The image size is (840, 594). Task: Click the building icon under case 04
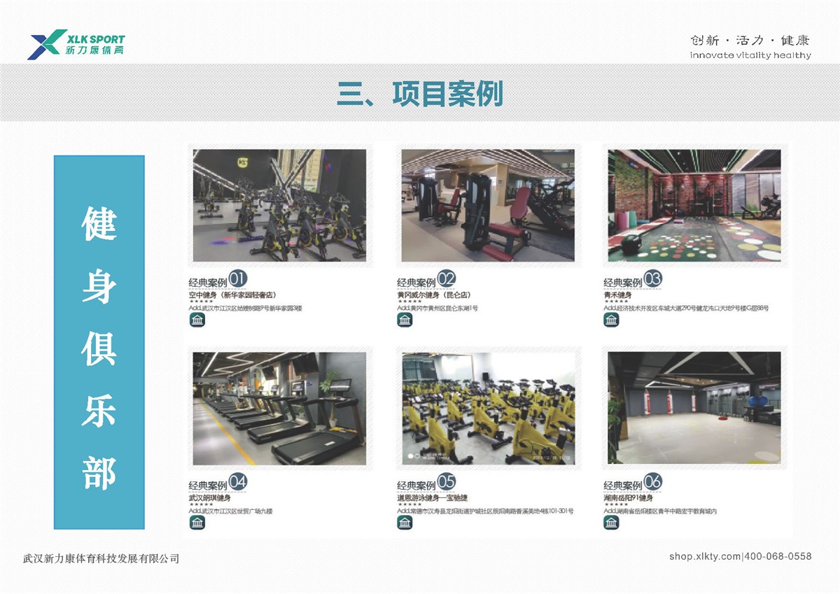click(197, 523)
